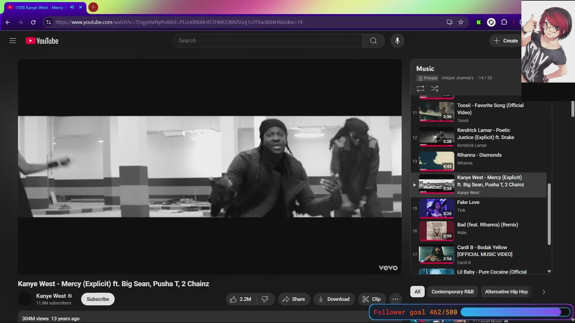Select the All filter chip

click(x=417, y=292)
